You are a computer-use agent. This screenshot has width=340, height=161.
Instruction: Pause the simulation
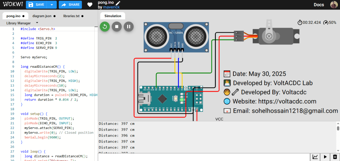(128, 26)
